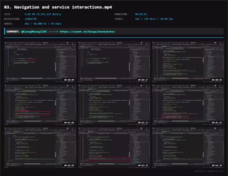Click the AUDIO label
The height and width of the screenshot is (176, 228).
pyautogui.click(x=8, y=24)
